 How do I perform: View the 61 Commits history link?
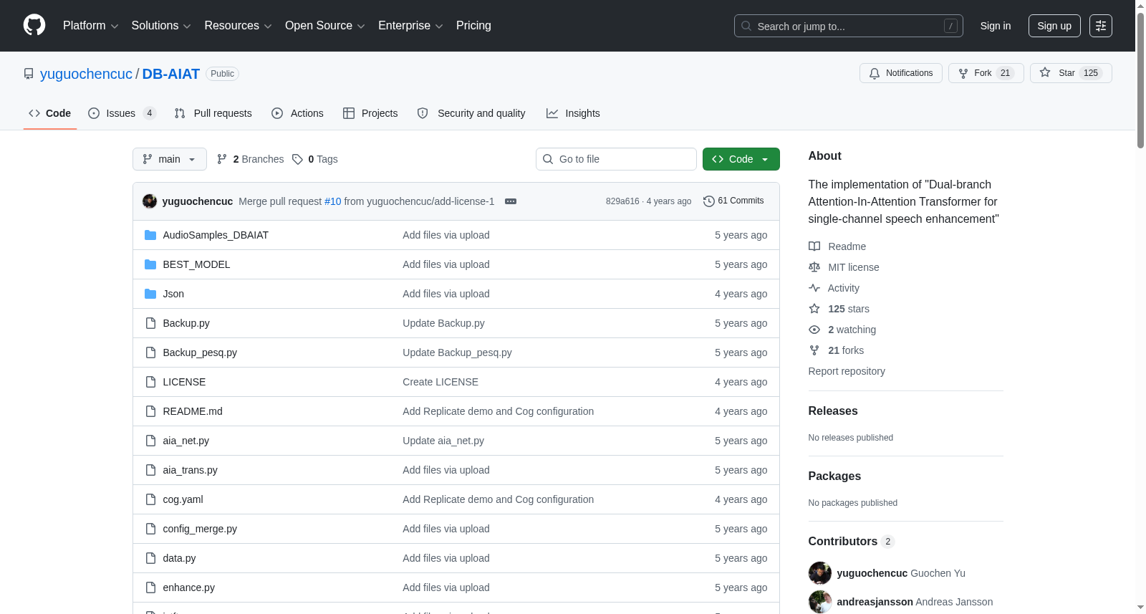click(734, 201)
